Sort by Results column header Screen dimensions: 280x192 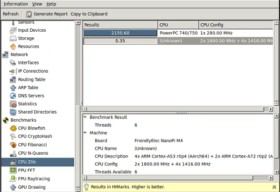coord(120,25)
